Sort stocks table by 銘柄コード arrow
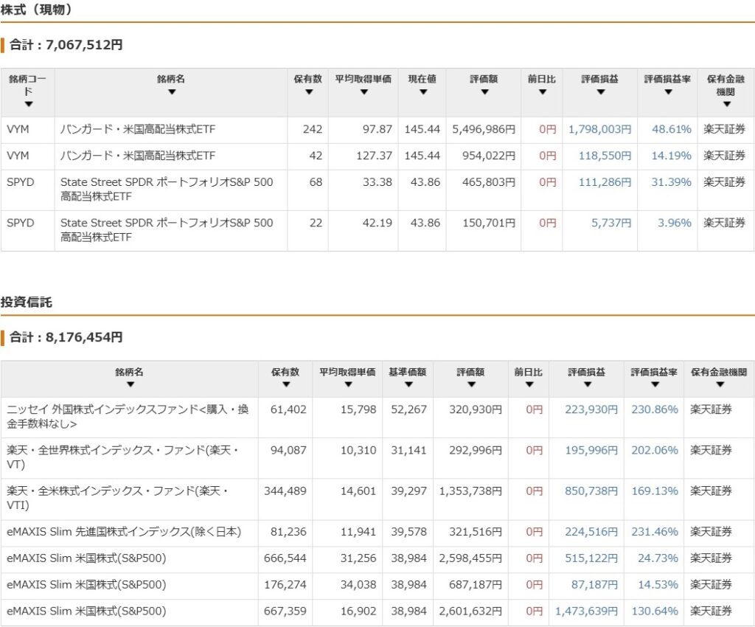This screenshot has width=755, height=627. 28,105
